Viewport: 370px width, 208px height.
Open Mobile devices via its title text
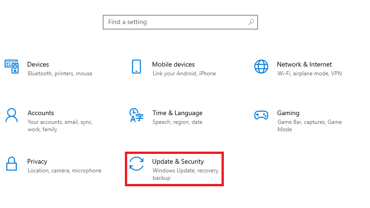coord(173,64)
